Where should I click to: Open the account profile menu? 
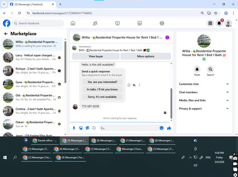pos(228,23)
